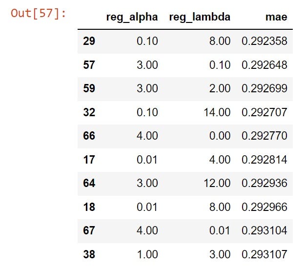Click the mae column header
The image size is (305, 271).
277,17
